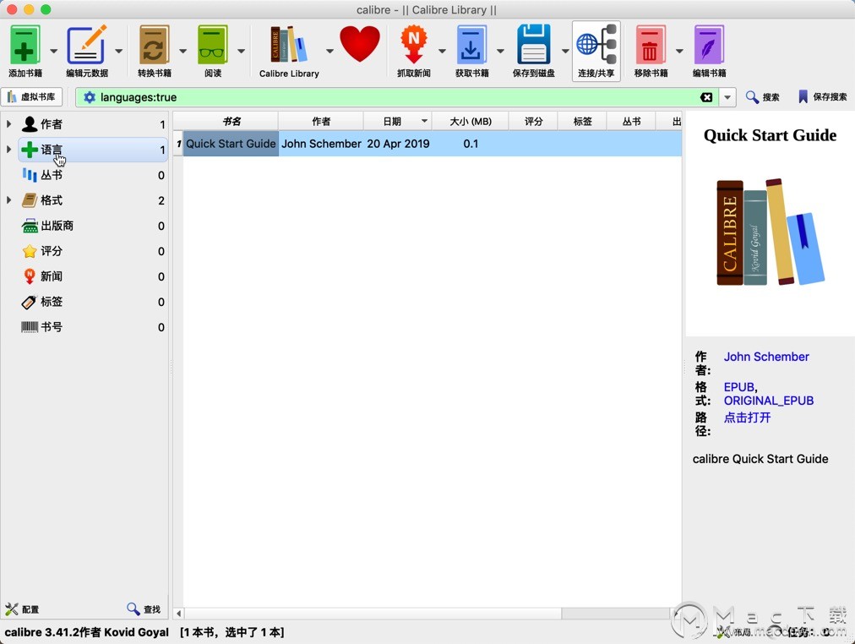Viewport: 855px width, 644px height.
Task: Sort by the Date column header
Action: (x=397, y=121)
